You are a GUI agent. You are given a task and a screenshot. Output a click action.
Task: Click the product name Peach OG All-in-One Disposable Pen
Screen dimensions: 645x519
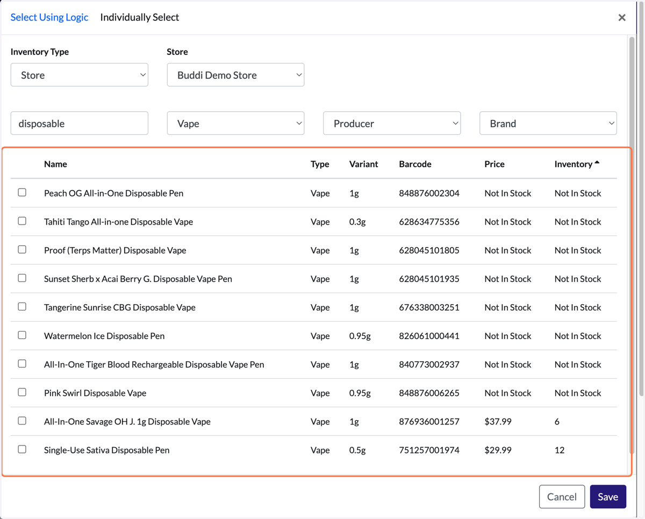pyautogui.click(x=113, y=193)
